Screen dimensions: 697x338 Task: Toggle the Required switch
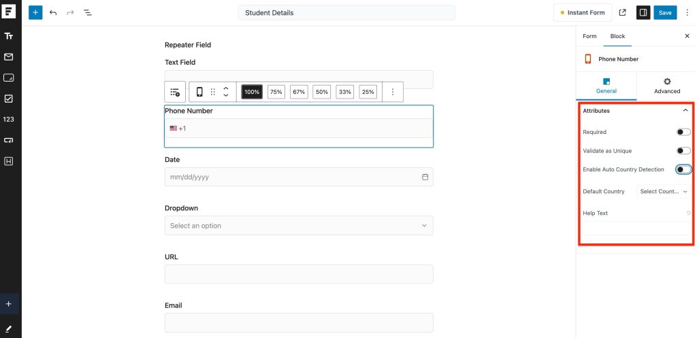point(683,132)
